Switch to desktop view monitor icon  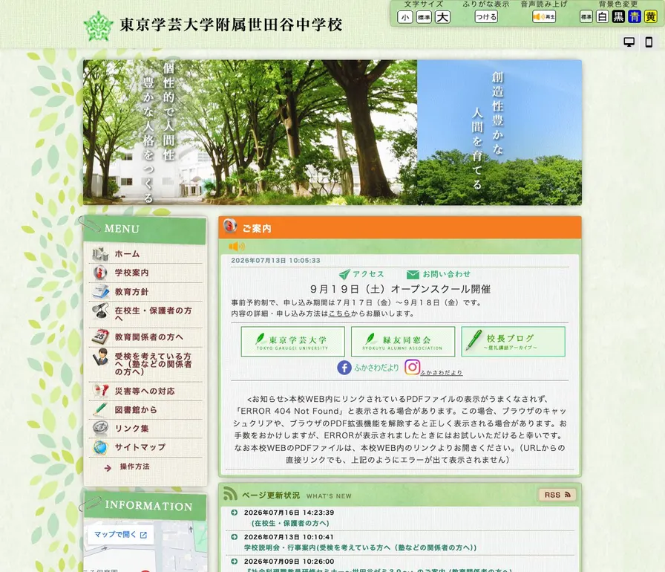(x=629, y=42)
